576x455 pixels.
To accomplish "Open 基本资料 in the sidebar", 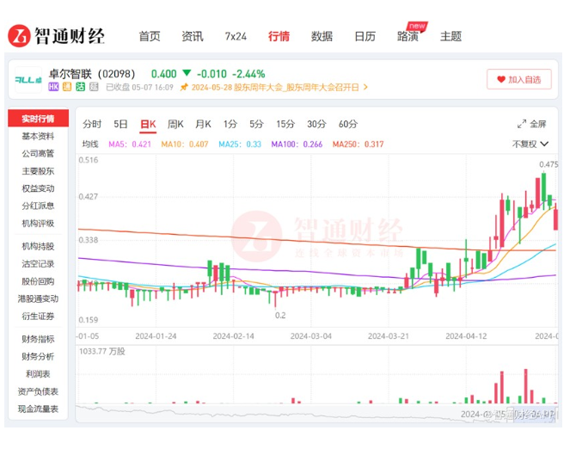I will click(38, 136).
